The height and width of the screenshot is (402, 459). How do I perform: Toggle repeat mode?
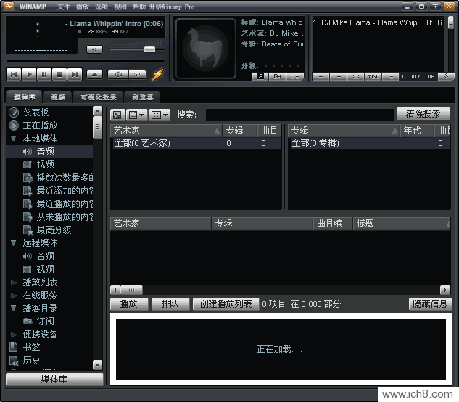point(137,75)
